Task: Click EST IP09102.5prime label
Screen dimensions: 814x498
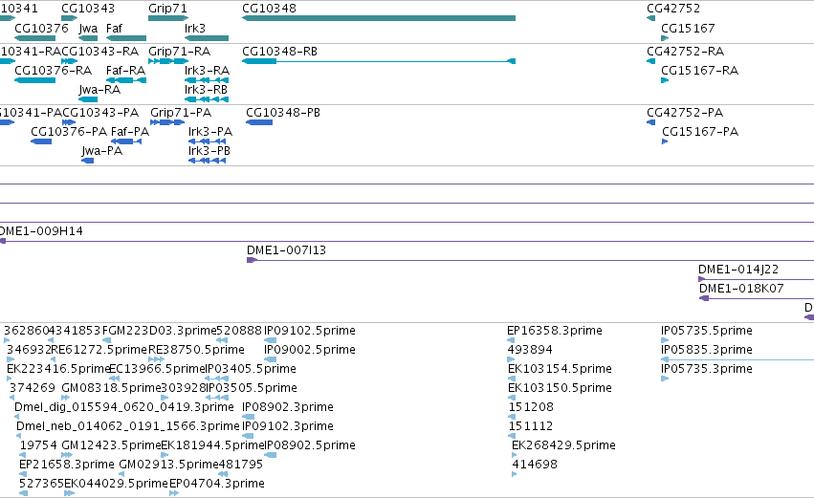Action: point(309,331)
